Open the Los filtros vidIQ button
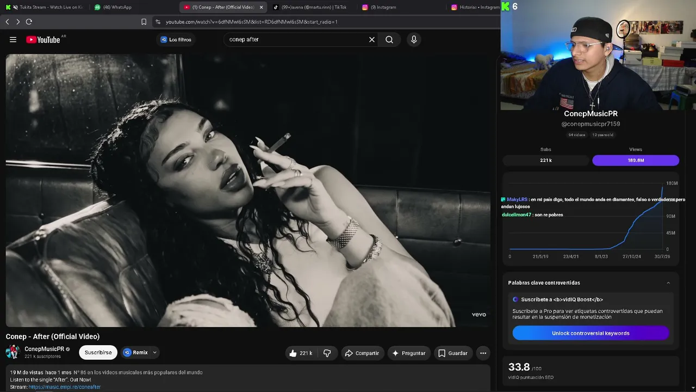Viewport: 696px width, 392px height. [176, 40]
